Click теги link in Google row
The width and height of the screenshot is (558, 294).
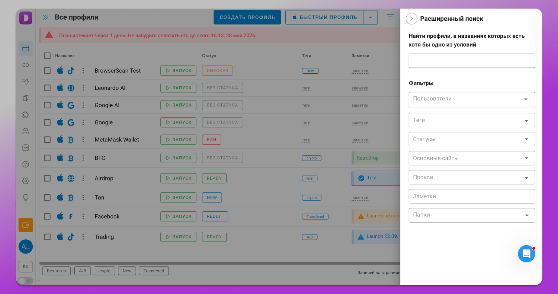click(306, 122)
